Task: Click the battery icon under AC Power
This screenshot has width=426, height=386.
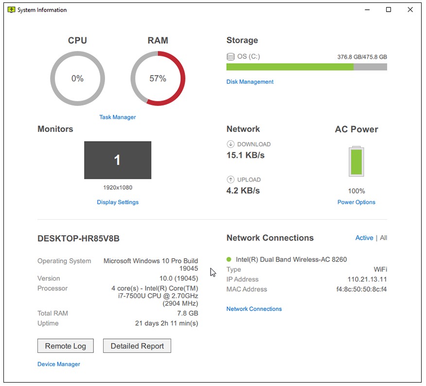Action: [356, 160]
